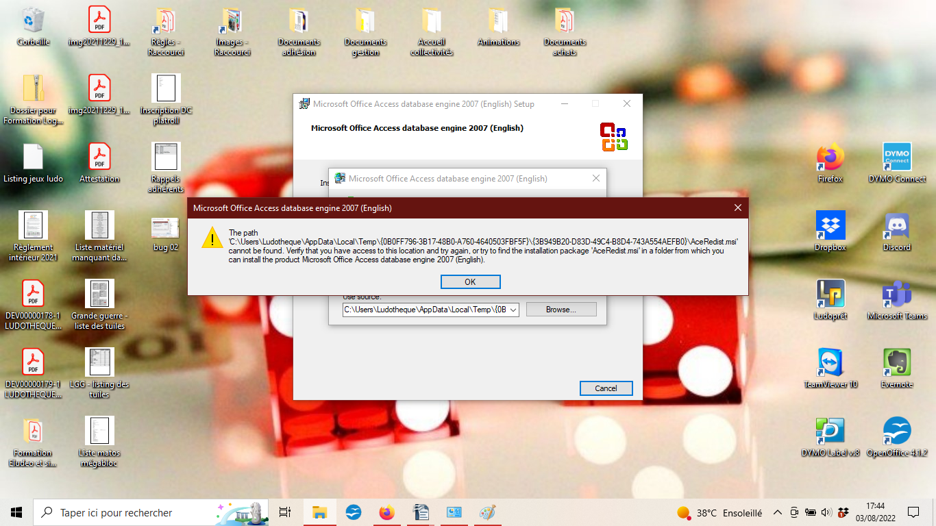The image size is (936, 526).
Task: Click Cancel in the Setup window
Action: tap(606, 388)
